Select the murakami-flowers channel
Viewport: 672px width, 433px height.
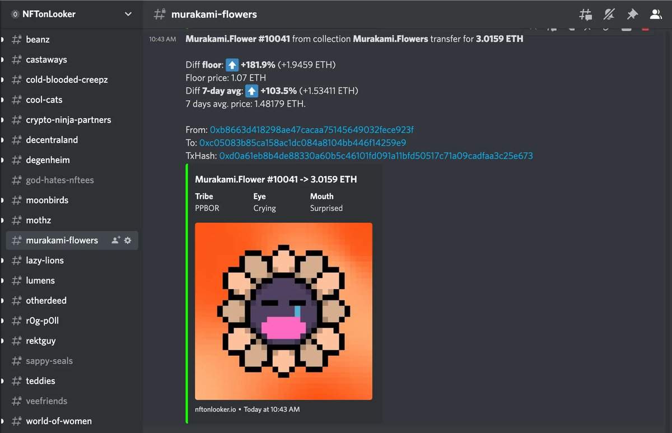(72, 240)
